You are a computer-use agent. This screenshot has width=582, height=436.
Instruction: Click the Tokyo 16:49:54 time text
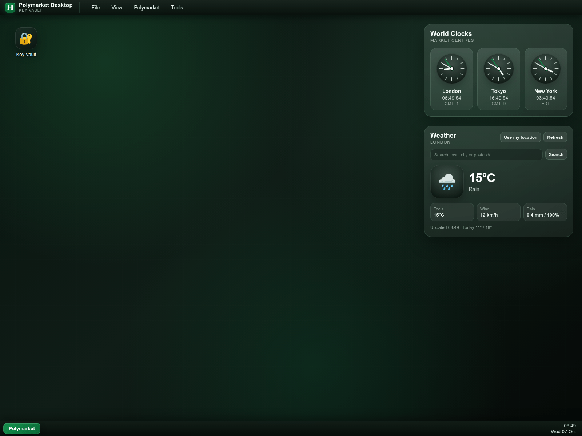point(499,98)
